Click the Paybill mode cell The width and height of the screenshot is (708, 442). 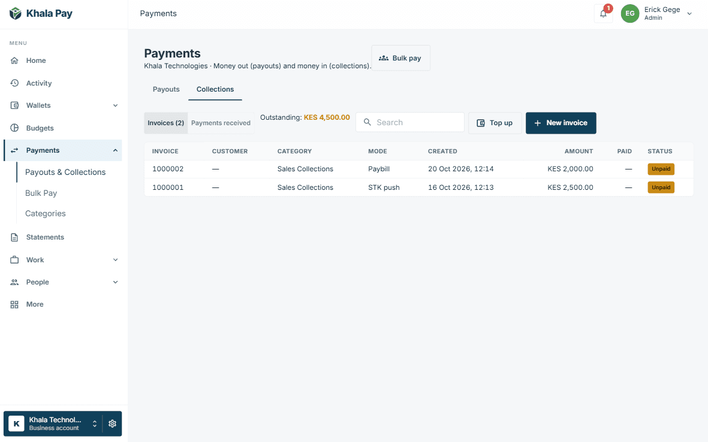(x=379, y=169)
